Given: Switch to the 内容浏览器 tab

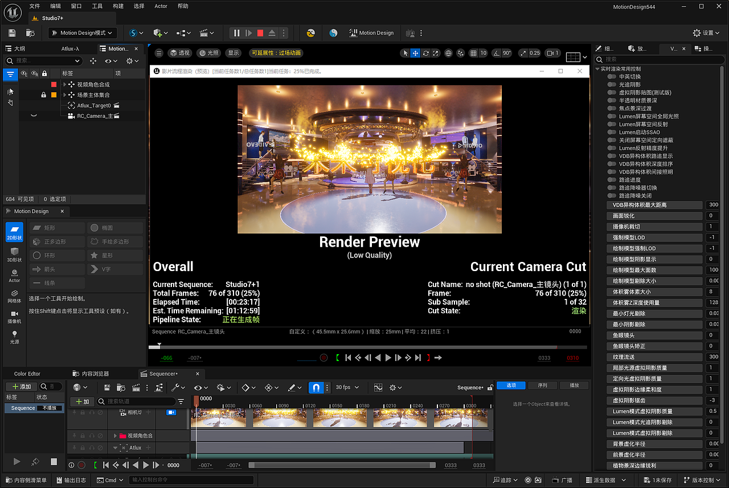Looking at the screenshot, I should (x=91, y=374).
